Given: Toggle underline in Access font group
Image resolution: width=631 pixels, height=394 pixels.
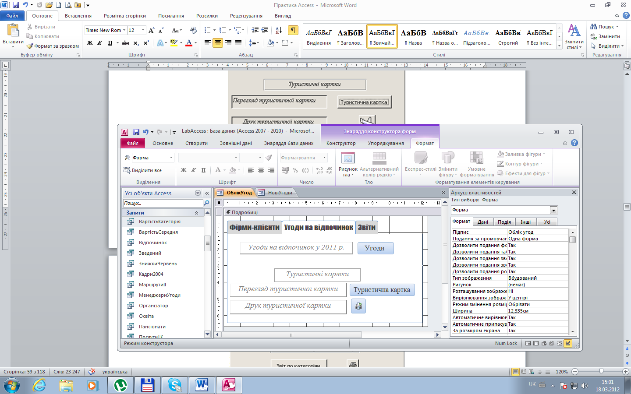Looking at the screenshot, I should pyautogui.click(x=203, y=170).
